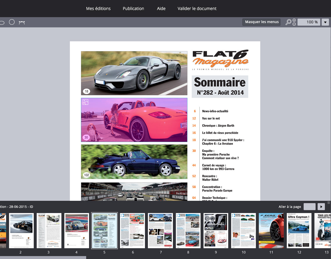The image size is (331, 259).
Task: Select page 12 Ultra Cayman thumbnail
Action: 299,230
